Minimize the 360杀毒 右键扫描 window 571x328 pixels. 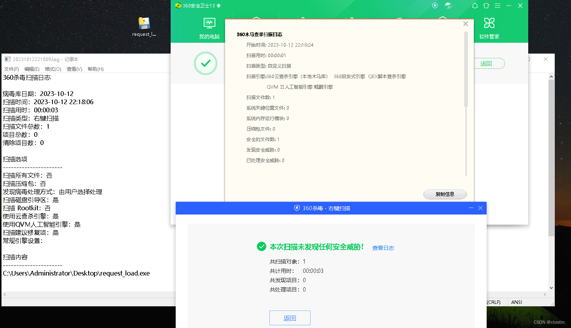point(471,208)
